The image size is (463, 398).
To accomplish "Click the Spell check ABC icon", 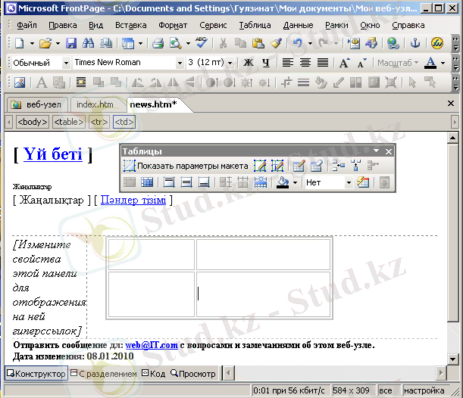I will [201, 43].
